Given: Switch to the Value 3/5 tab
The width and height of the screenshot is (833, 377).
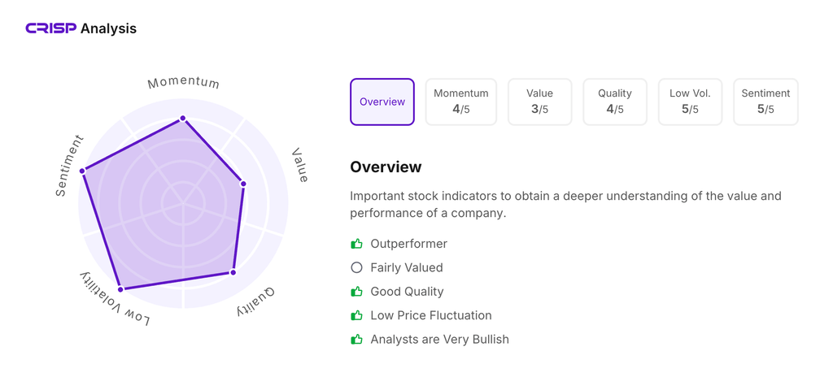Looking at the screenshot, I should 539,102.
